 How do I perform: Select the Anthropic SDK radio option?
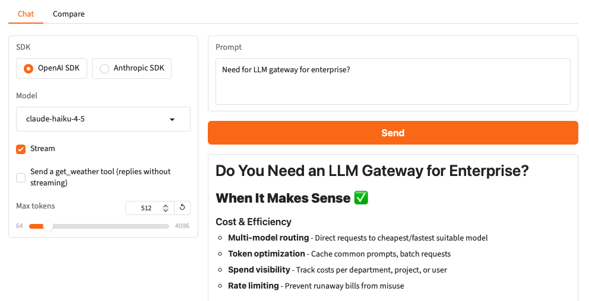tap(132, 68)
